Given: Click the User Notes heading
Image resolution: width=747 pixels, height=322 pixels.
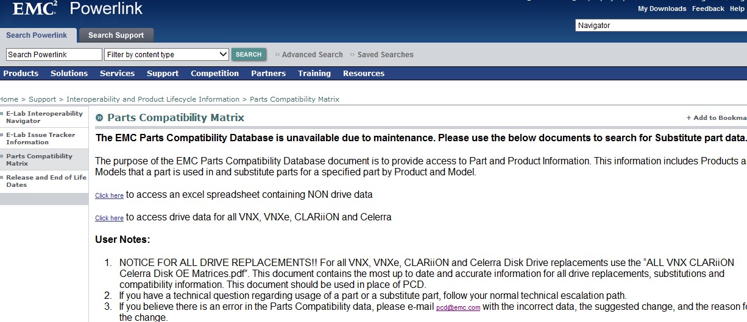Looking at the screenshot, I should [x=122, y=240].
